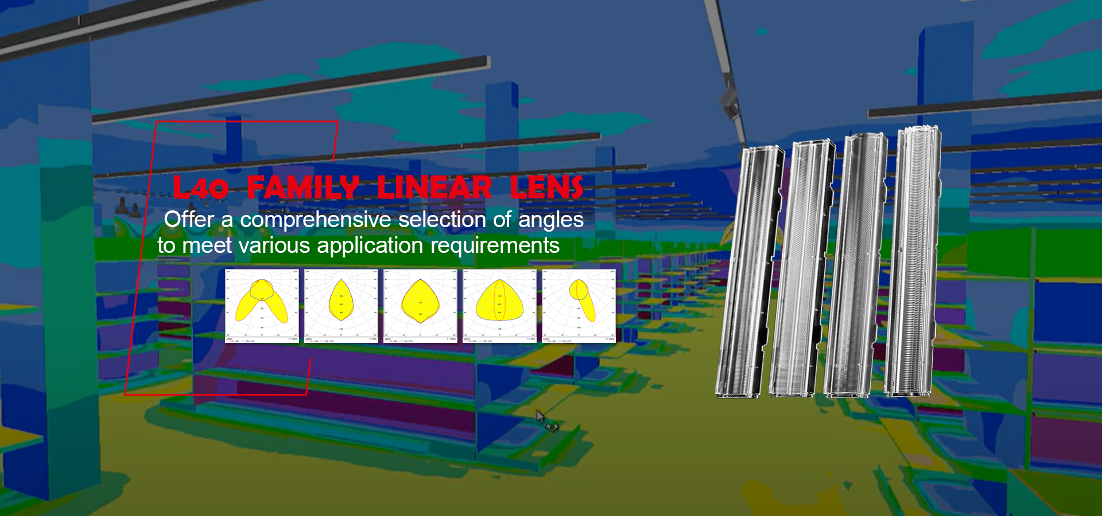Image resolution: width=1102 pixels, height=516 pixels.
Task: Open the narrow teardrop polar chart thumbnail
Action: (341, 306)
